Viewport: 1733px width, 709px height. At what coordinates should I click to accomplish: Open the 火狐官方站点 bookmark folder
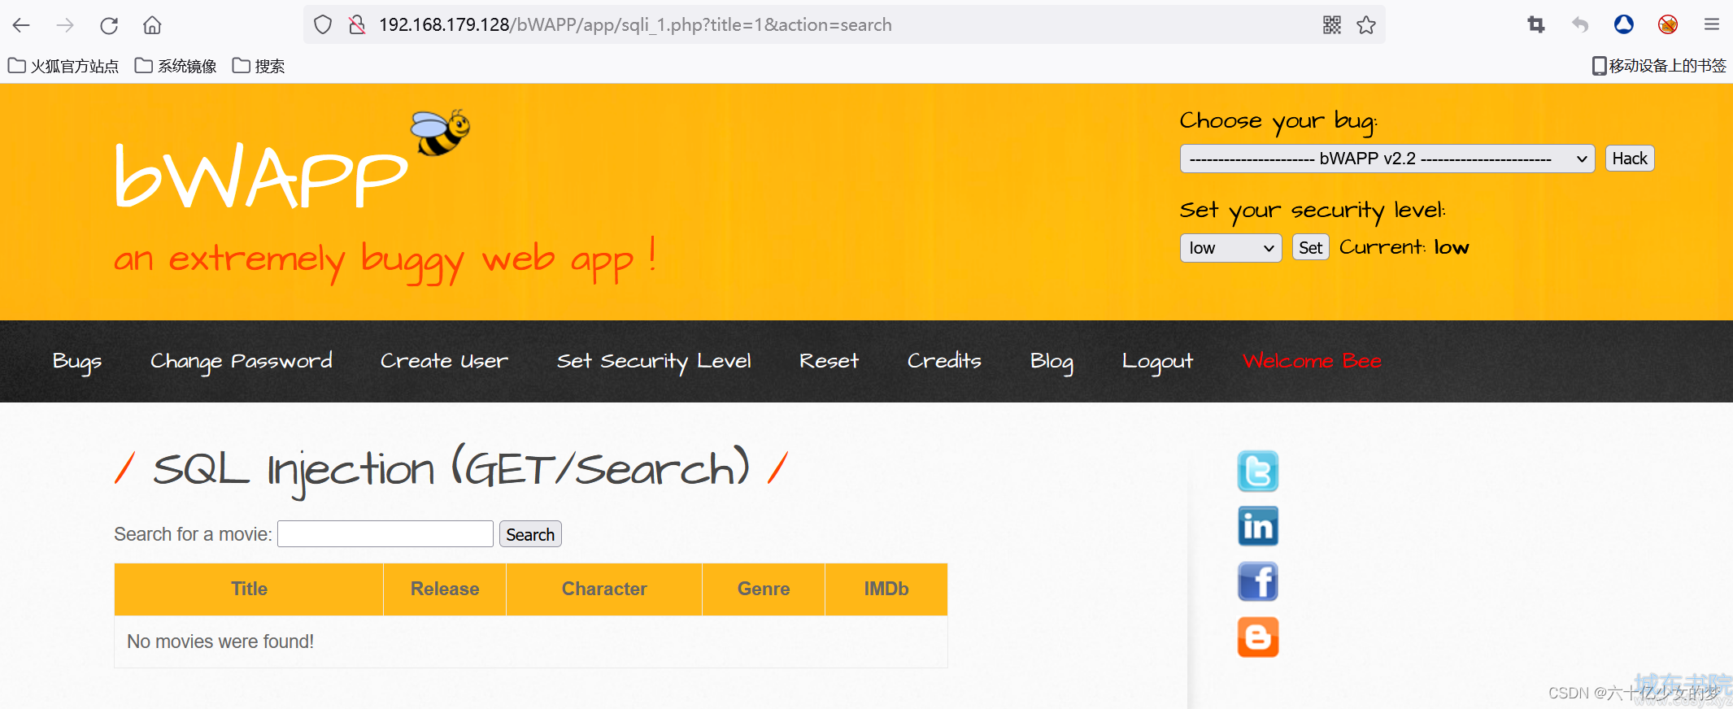tap(63, 66)
